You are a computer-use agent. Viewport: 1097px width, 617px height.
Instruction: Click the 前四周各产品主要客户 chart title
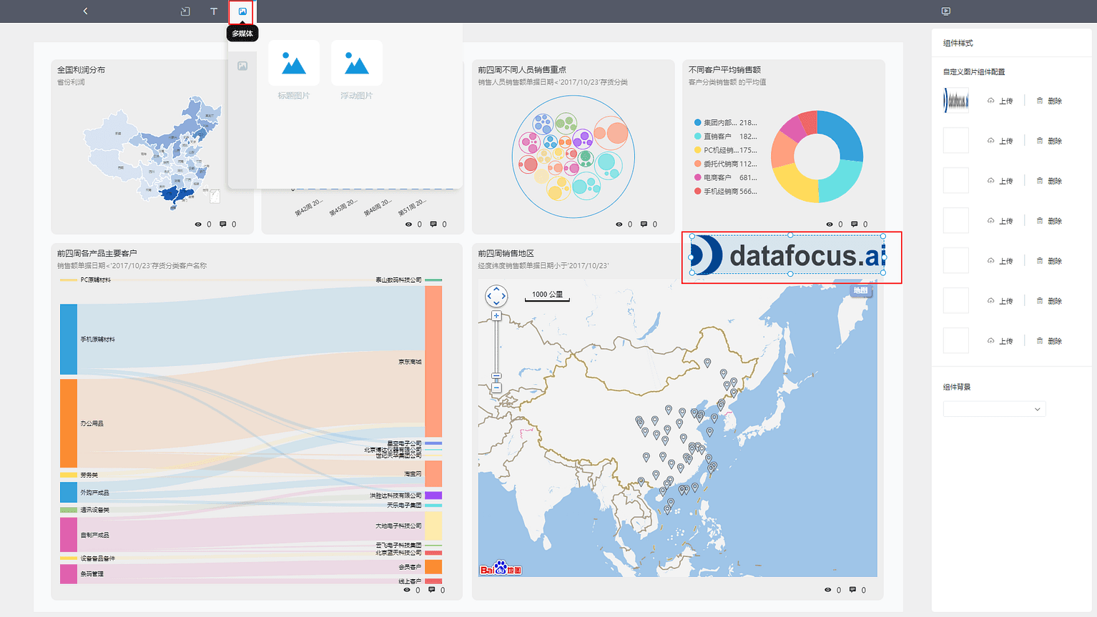pos(97,253)
